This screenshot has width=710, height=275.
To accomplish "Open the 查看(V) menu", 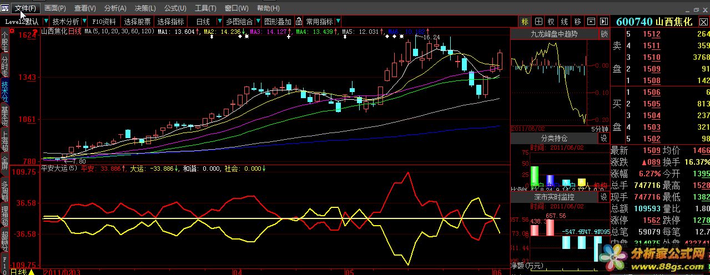I will click(85, 8).
